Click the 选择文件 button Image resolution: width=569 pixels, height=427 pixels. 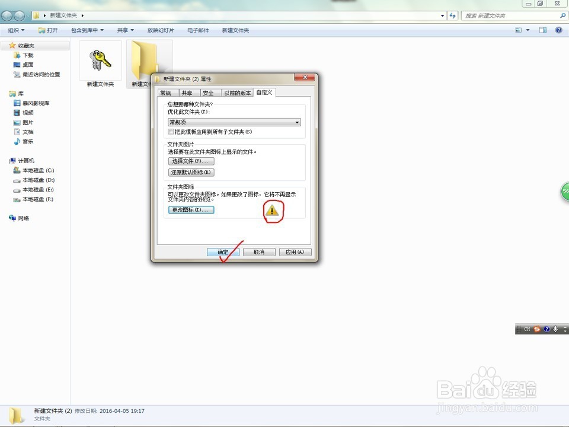191,161
